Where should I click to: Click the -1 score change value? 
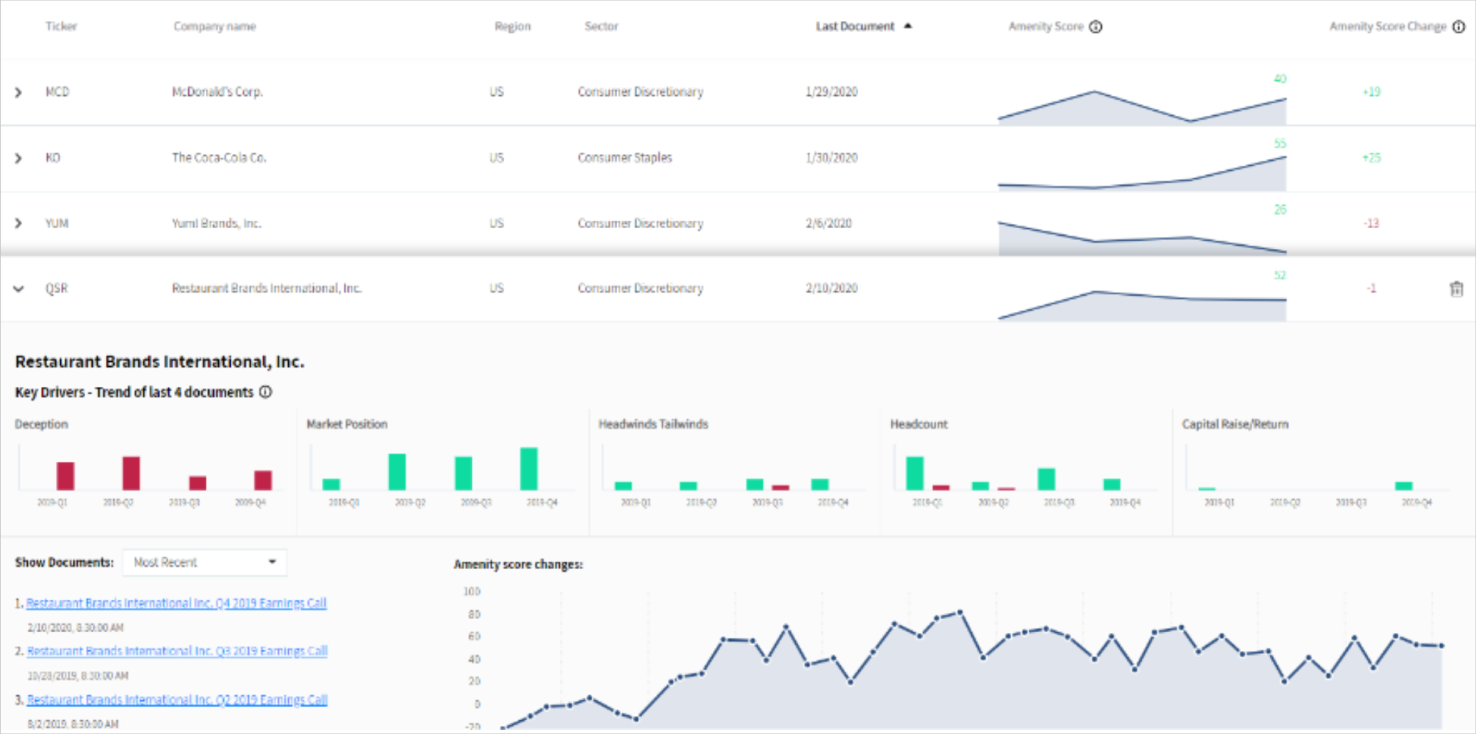tap(1371, 288)
